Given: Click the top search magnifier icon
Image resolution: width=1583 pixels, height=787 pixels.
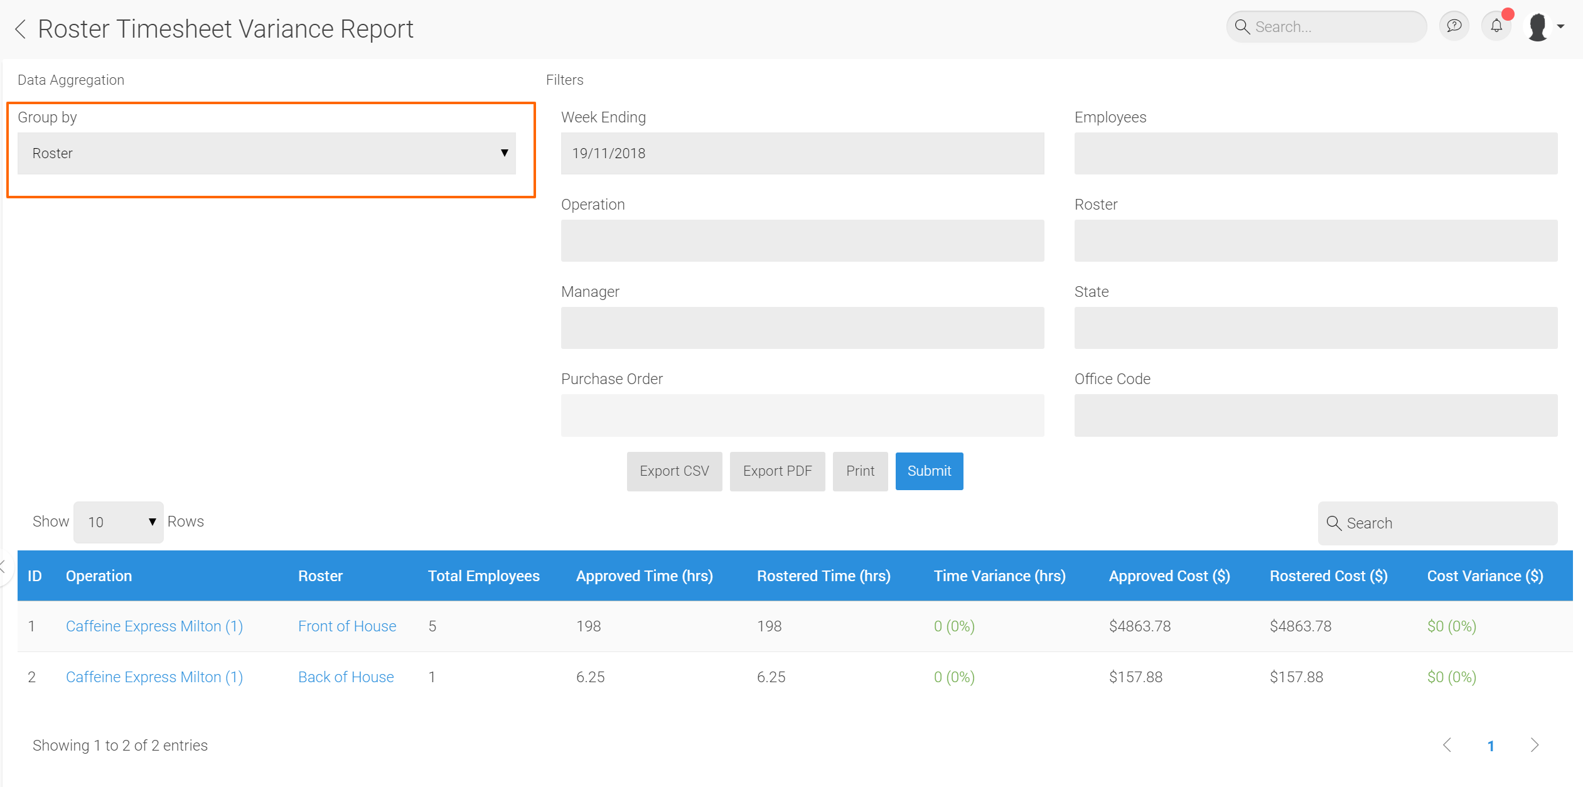Looking at the screenshot, I should [1242, 27].
